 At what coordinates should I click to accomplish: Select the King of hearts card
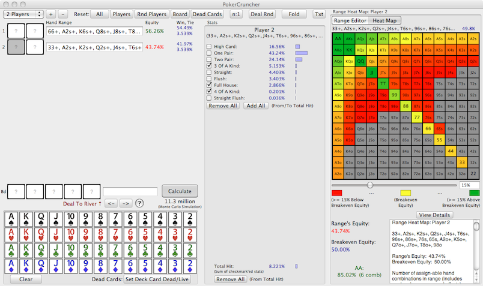tap(26, 234)
